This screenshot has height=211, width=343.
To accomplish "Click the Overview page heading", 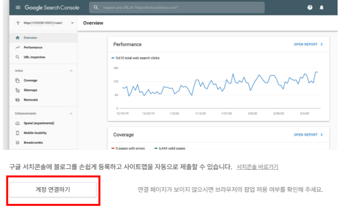I will point(93,23).
